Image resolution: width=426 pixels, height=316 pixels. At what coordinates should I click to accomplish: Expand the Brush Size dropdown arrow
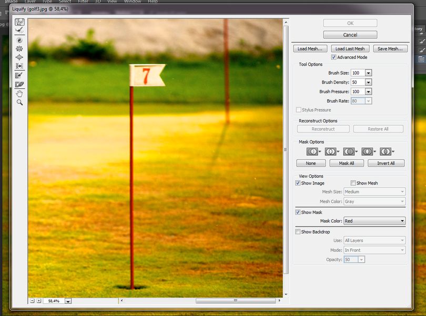[x=368, y=73]
